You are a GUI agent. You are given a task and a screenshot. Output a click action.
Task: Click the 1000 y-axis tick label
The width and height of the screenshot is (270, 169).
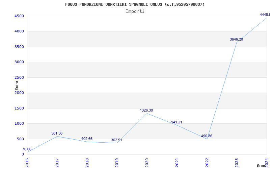[x=19, y=124]
